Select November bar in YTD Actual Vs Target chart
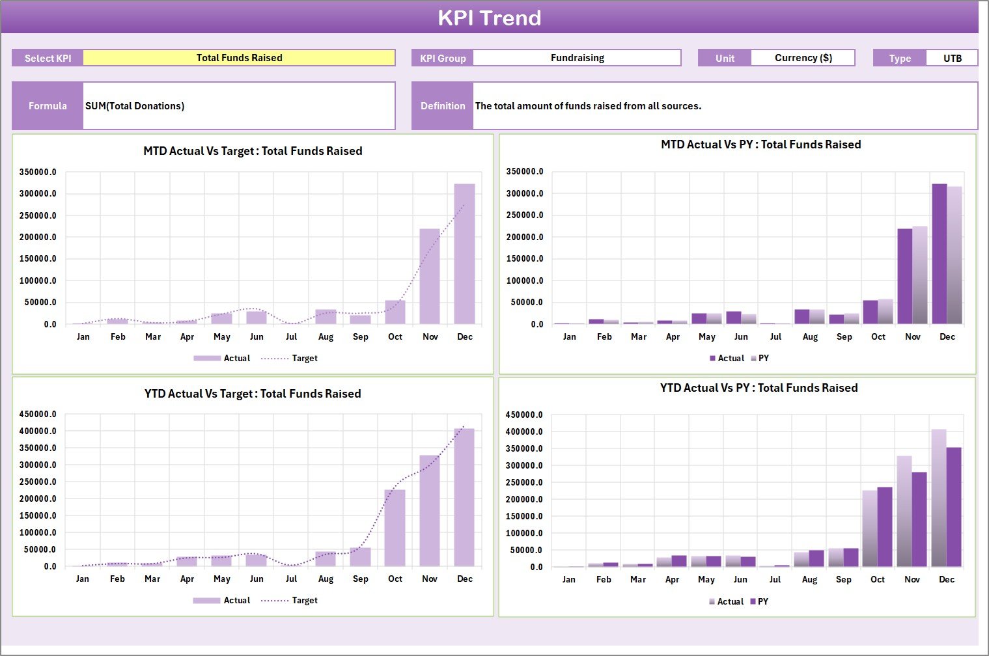 (429, 511)
